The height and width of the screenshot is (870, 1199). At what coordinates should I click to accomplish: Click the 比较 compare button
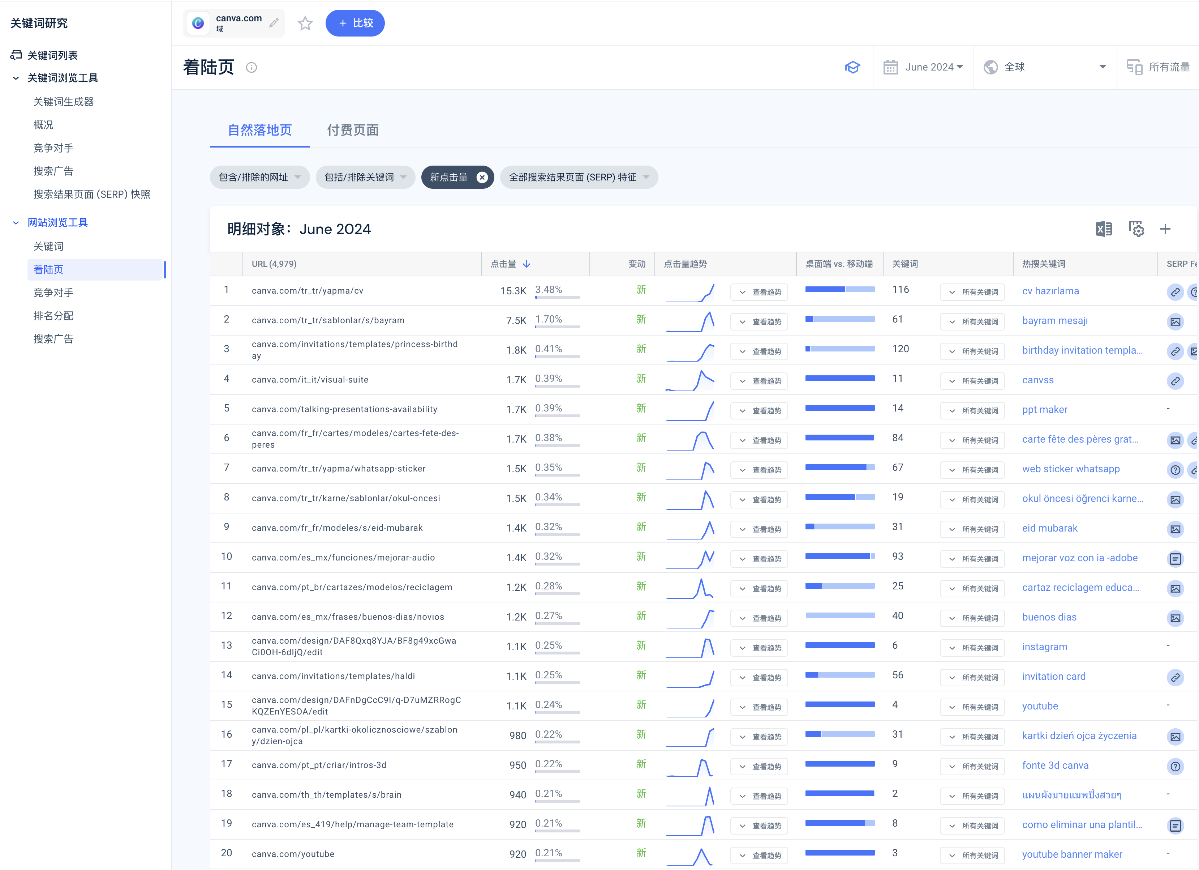[355, 23]
